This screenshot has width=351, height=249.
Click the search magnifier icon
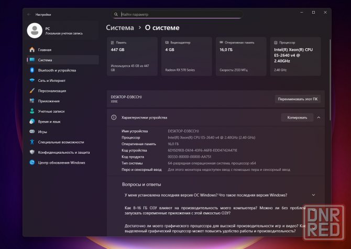pos(116,14)
